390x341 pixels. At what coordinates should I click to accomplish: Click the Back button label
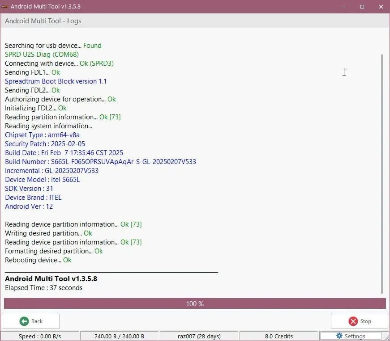[x=37, y=321]
